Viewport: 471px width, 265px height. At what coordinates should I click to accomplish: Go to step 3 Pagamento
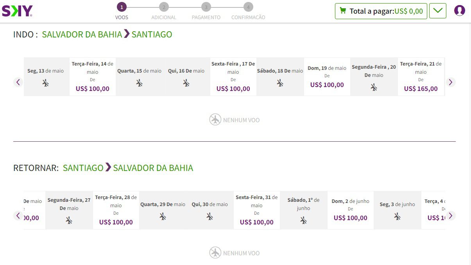coord(206,7)
